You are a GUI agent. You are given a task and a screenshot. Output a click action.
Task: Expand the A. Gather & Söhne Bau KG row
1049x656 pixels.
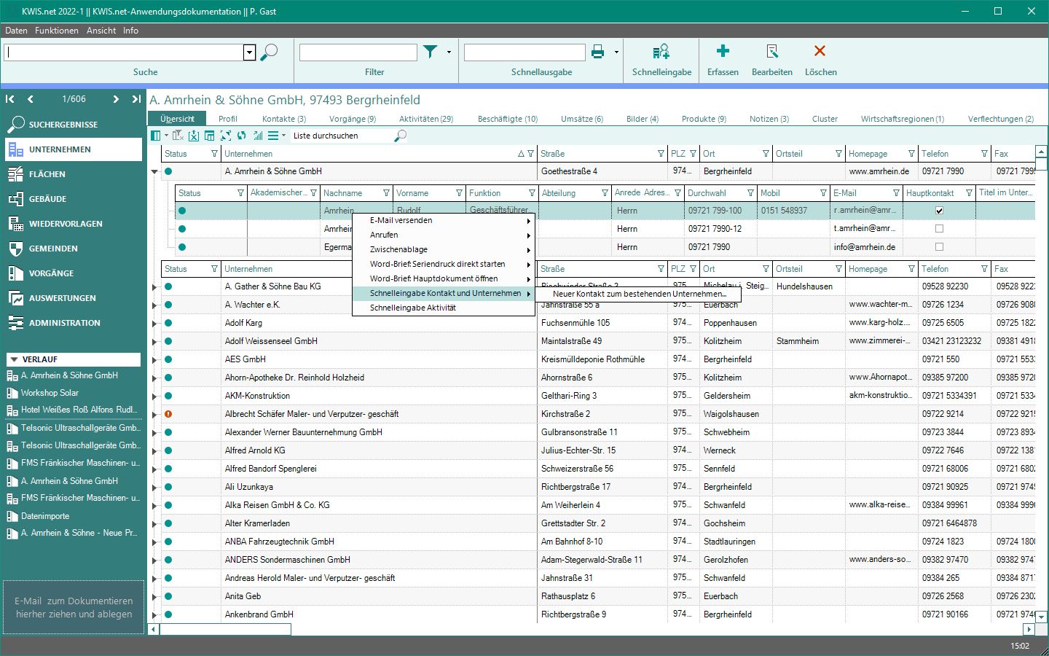coord(154,287)
